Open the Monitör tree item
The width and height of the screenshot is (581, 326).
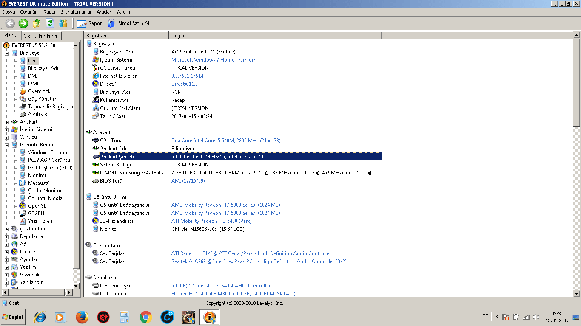coord(37,175)
